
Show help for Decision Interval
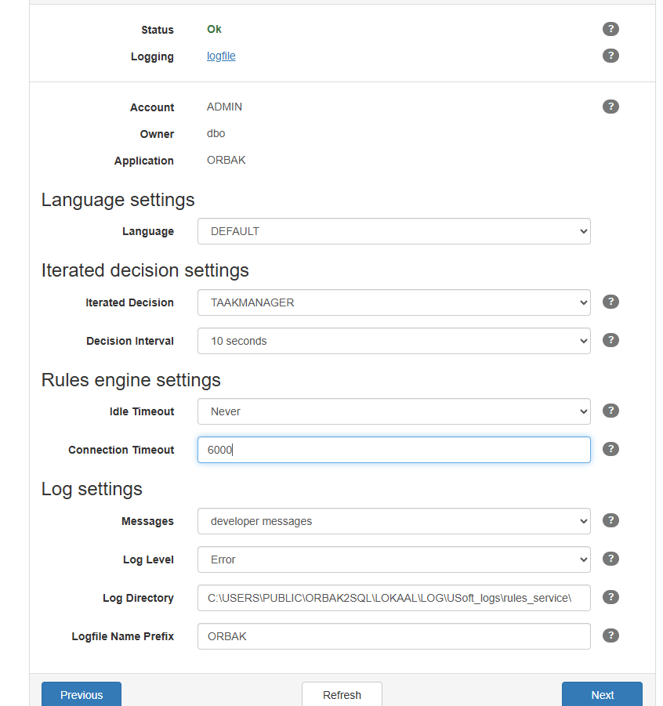(610, 340)
